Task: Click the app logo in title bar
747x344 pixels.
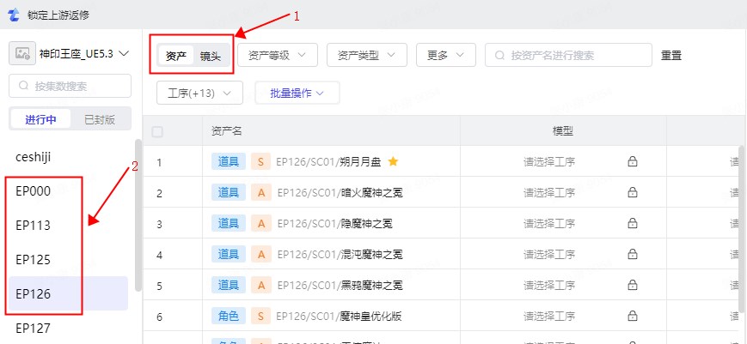Action: point(13,15)
